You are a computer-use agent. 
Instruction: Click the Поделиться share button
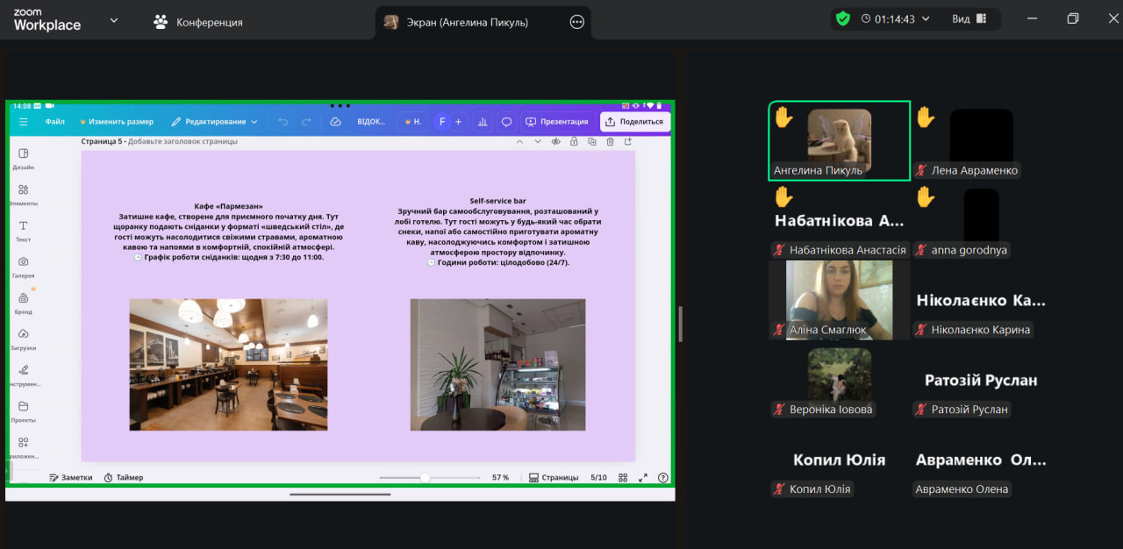pyautogui.click(x=634, y=122)
